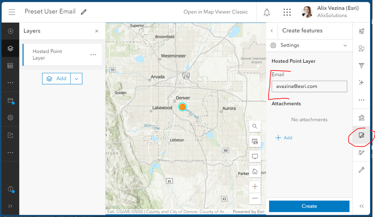Open upper more options in dark toolbar

pos(10,83)
